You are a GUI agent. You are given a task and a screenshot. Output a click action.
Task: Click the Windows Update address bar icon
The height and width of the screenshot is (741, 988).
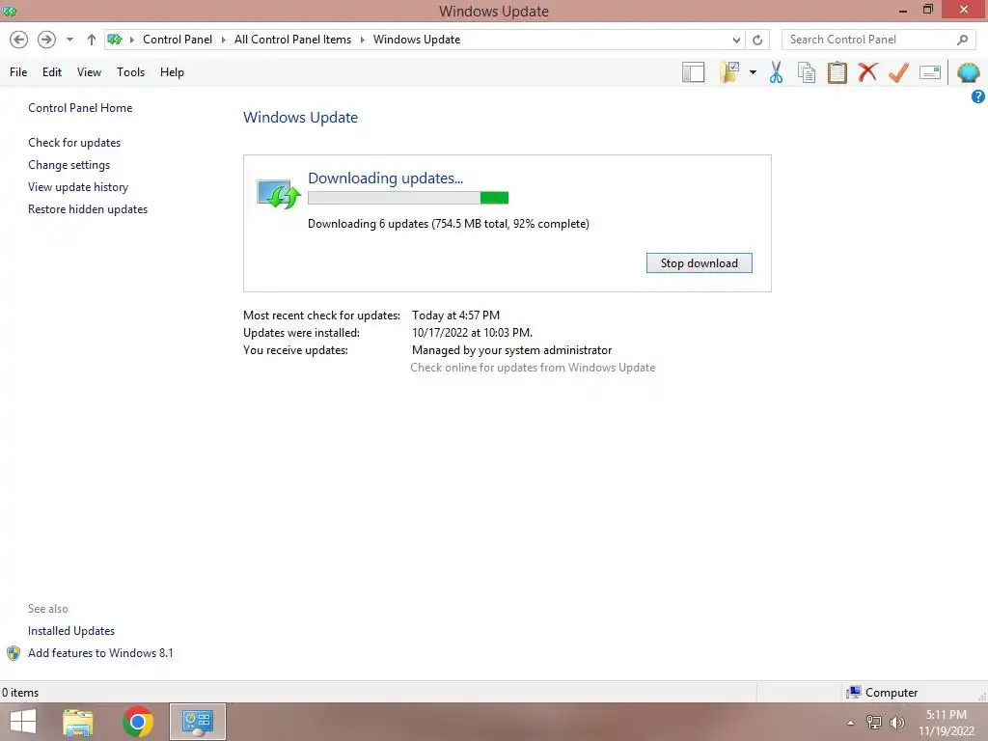click(x=115, y=40)
